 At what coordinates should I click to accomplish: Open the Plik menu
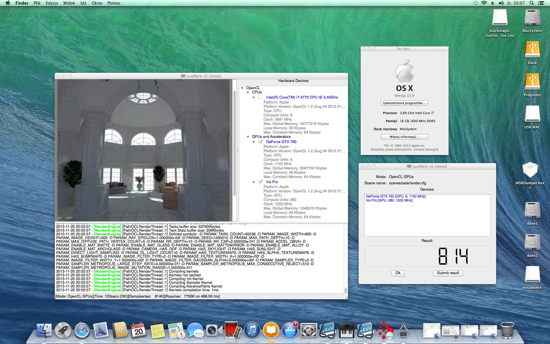click(37, 3)
